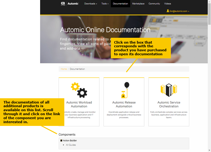Open the Automic Workload Automation title
The width and height of the screenshot is (211, 152).
79,104
